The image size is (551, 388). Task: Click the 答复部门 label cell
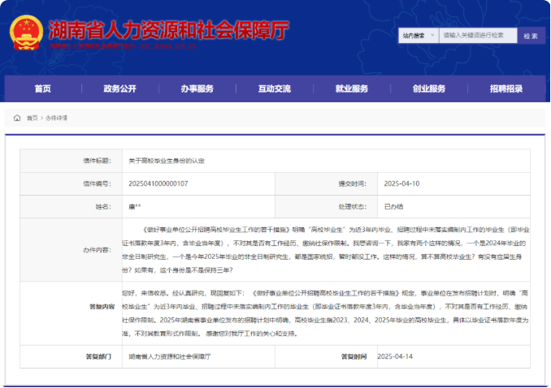[71, 356]
